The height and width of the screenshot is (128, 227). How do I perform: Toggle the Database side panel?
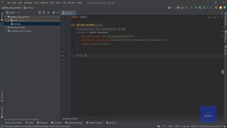[x=226, y=36]
